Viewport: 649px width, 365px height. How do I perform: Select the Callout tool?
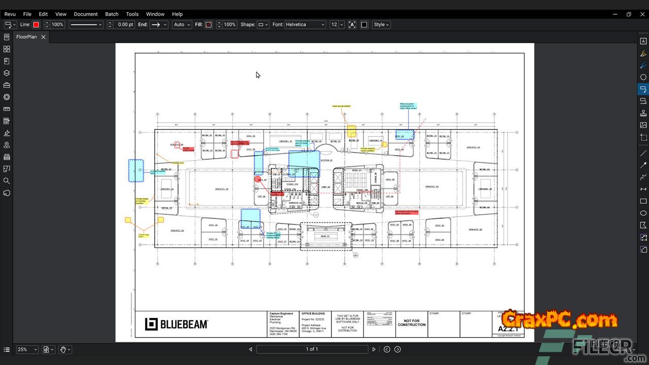(x=643, y=89)
